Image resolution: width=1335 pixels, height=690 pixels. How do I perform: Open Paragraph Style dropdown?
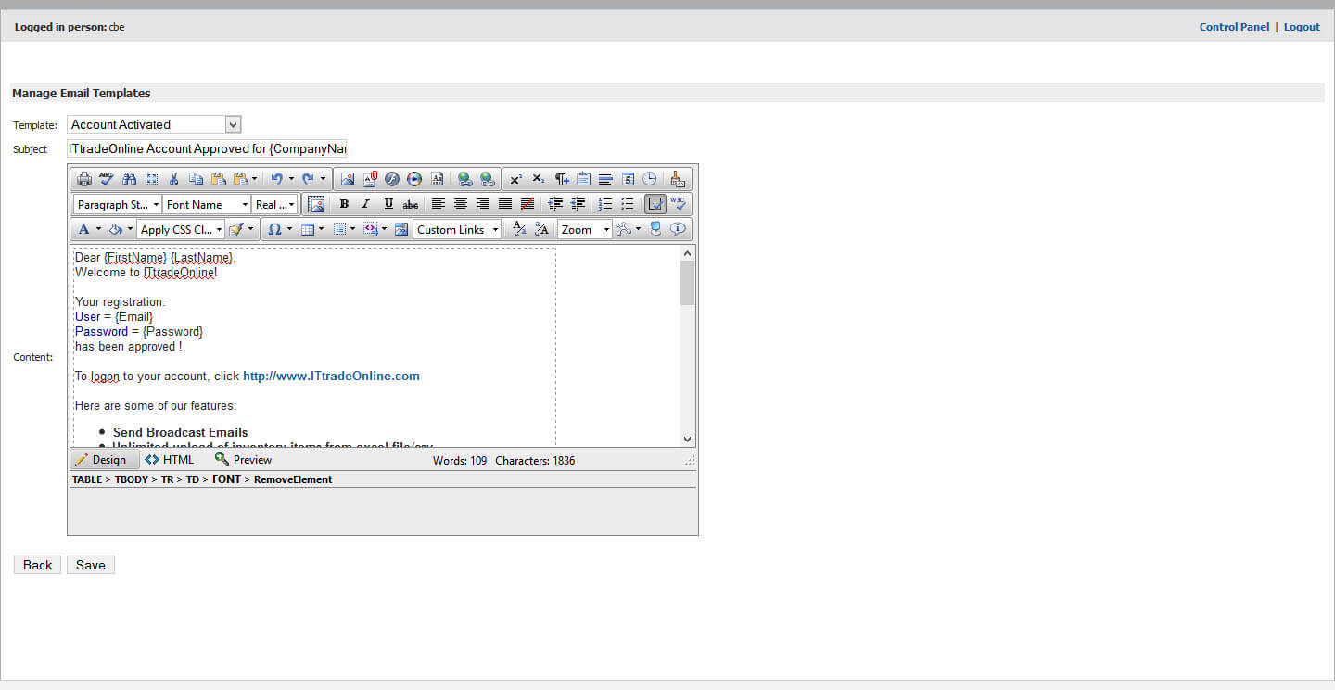[118, 204]
